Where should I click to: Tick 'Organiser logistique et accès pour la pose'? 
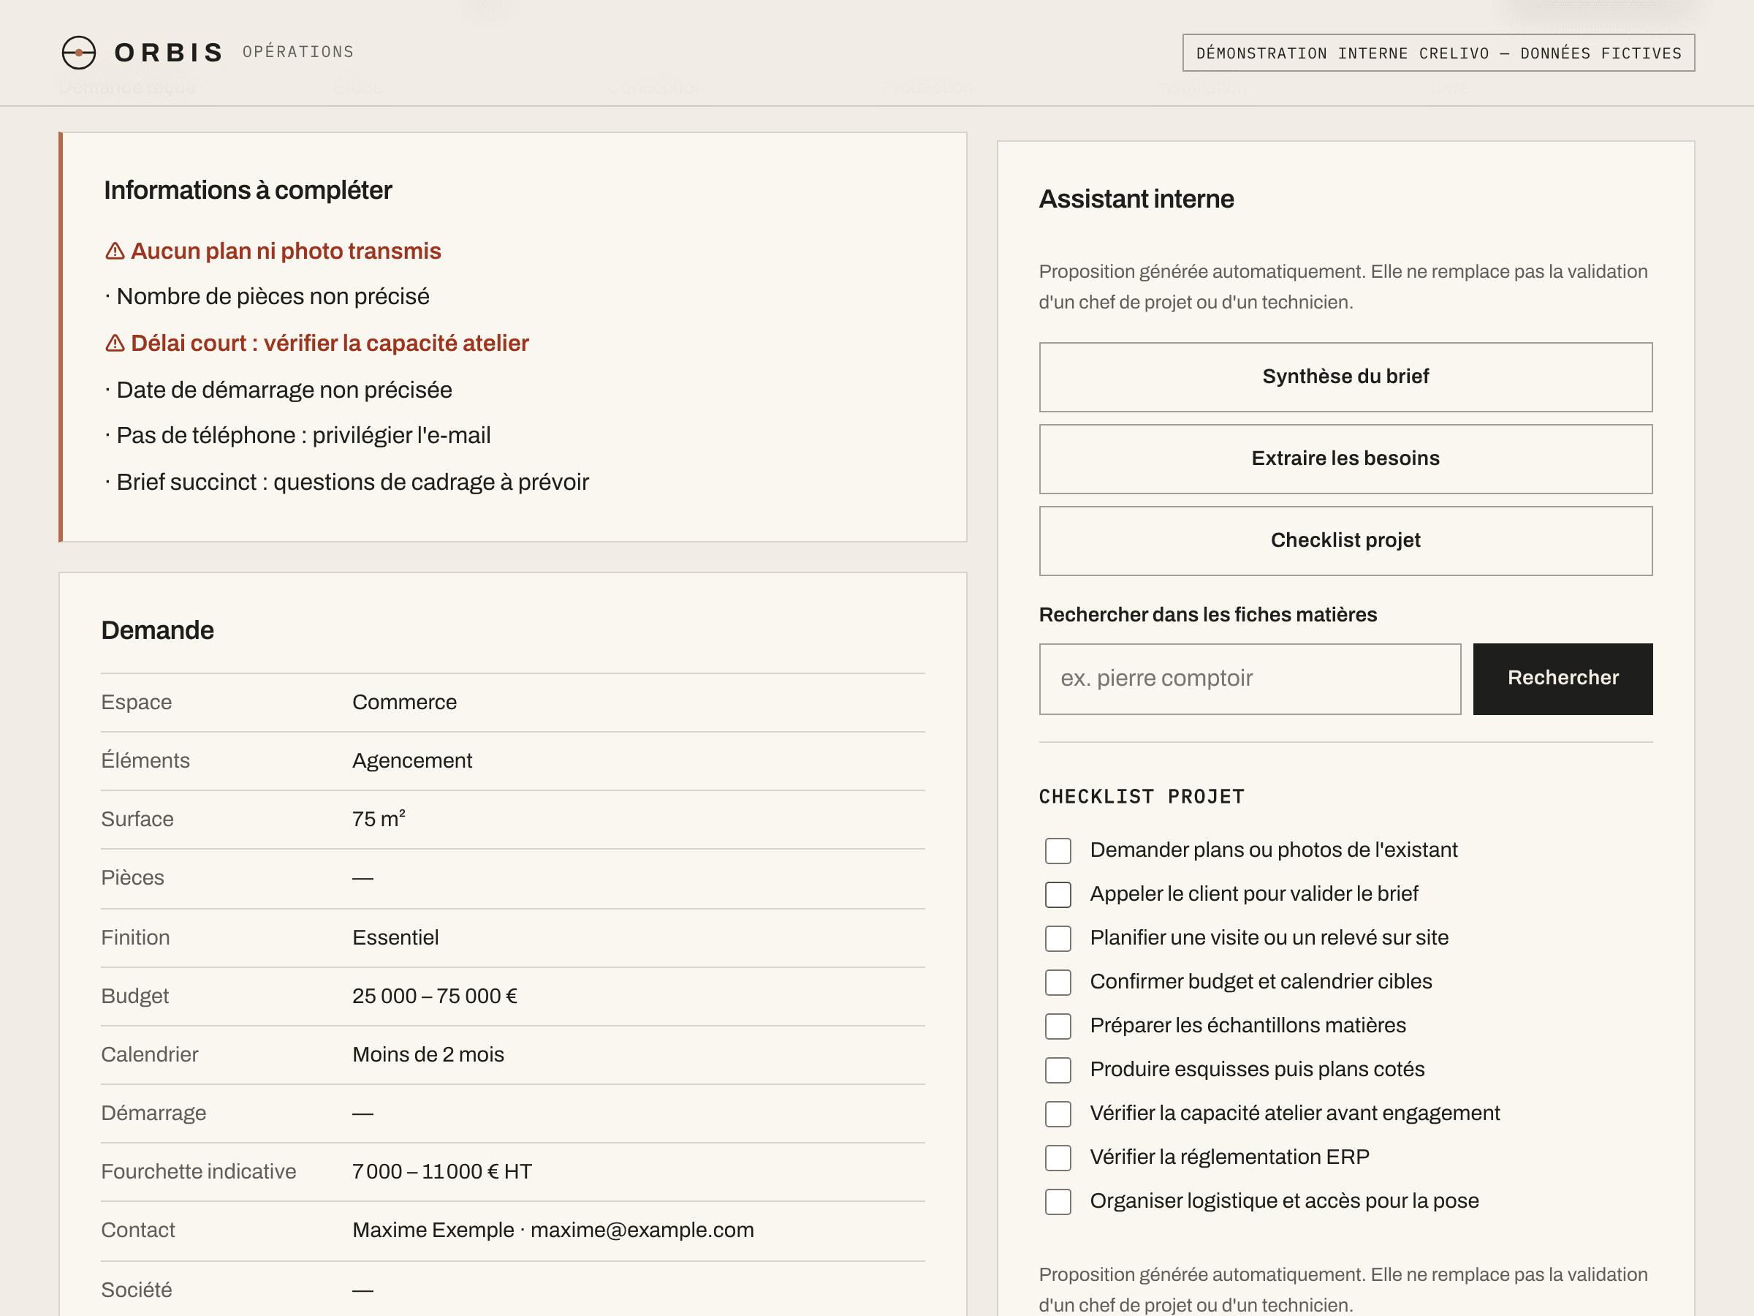1058,1201
